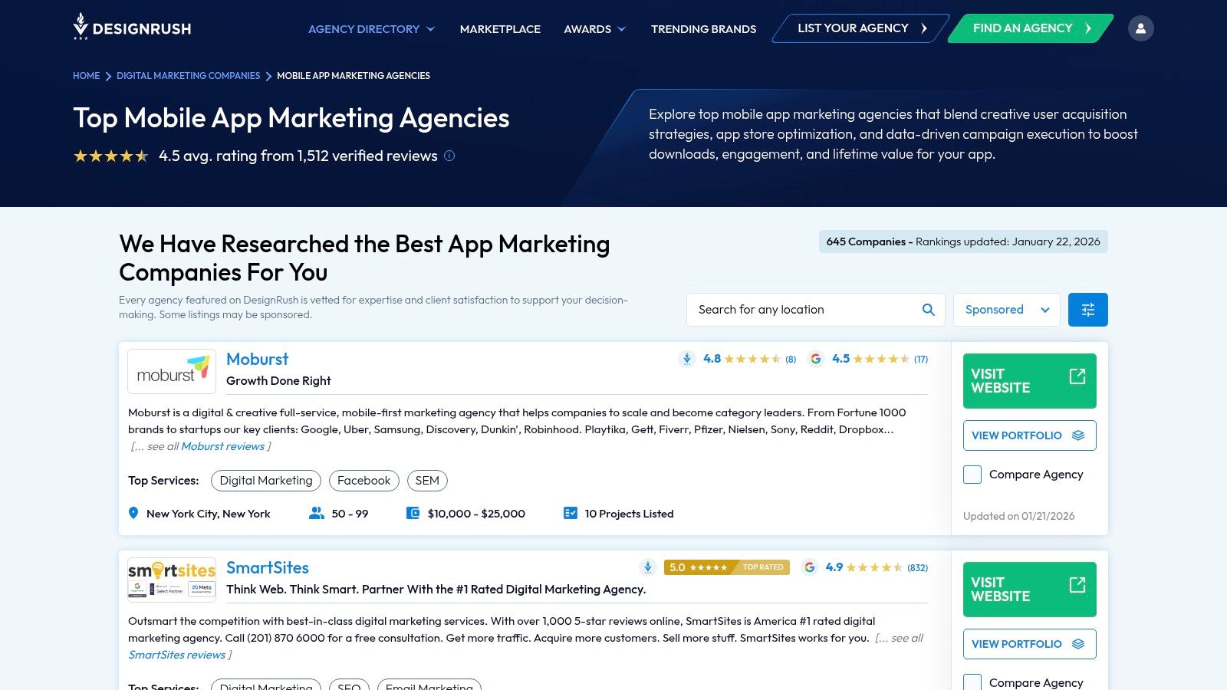The height and width of the screenshot is (690, 1227).
Task: Click the filter sliders icon button
Action: [1087, 310]
